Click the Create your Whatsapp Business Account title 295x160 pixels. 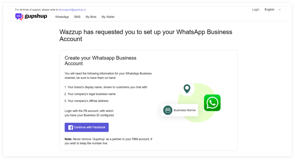pyautogui.click(x=100, y=61)
